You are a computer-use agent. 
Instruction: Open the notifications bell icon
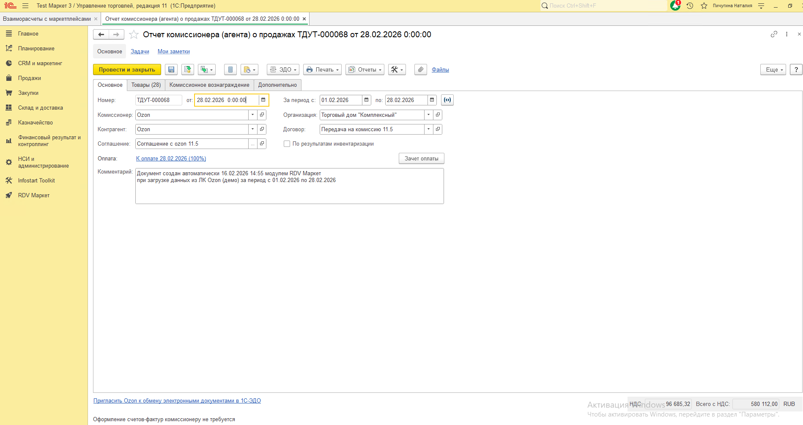coord(675,6)
